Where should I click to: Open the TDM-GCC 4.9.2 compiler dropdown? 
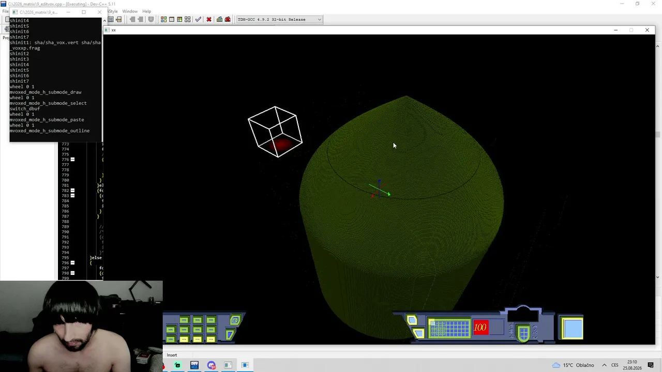coord(279,19)
